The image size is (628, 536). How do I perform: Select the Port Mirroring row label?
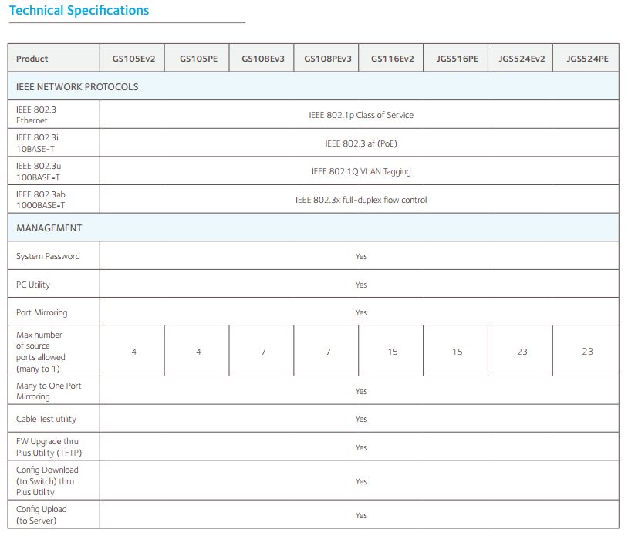tap(42, 312)
